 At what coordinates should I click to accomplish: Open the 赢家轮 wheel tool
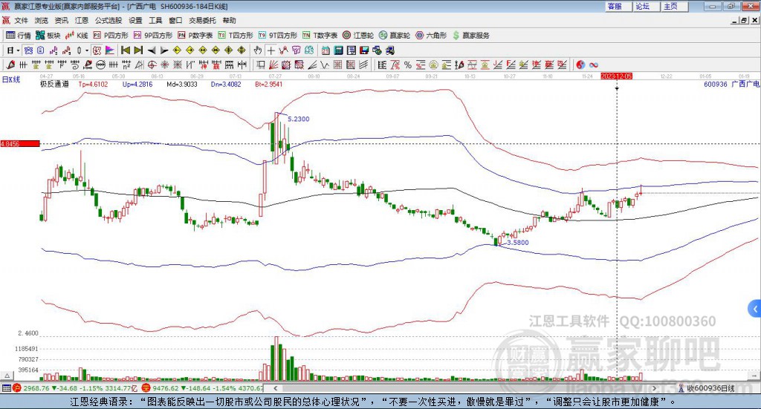(395, 36)
